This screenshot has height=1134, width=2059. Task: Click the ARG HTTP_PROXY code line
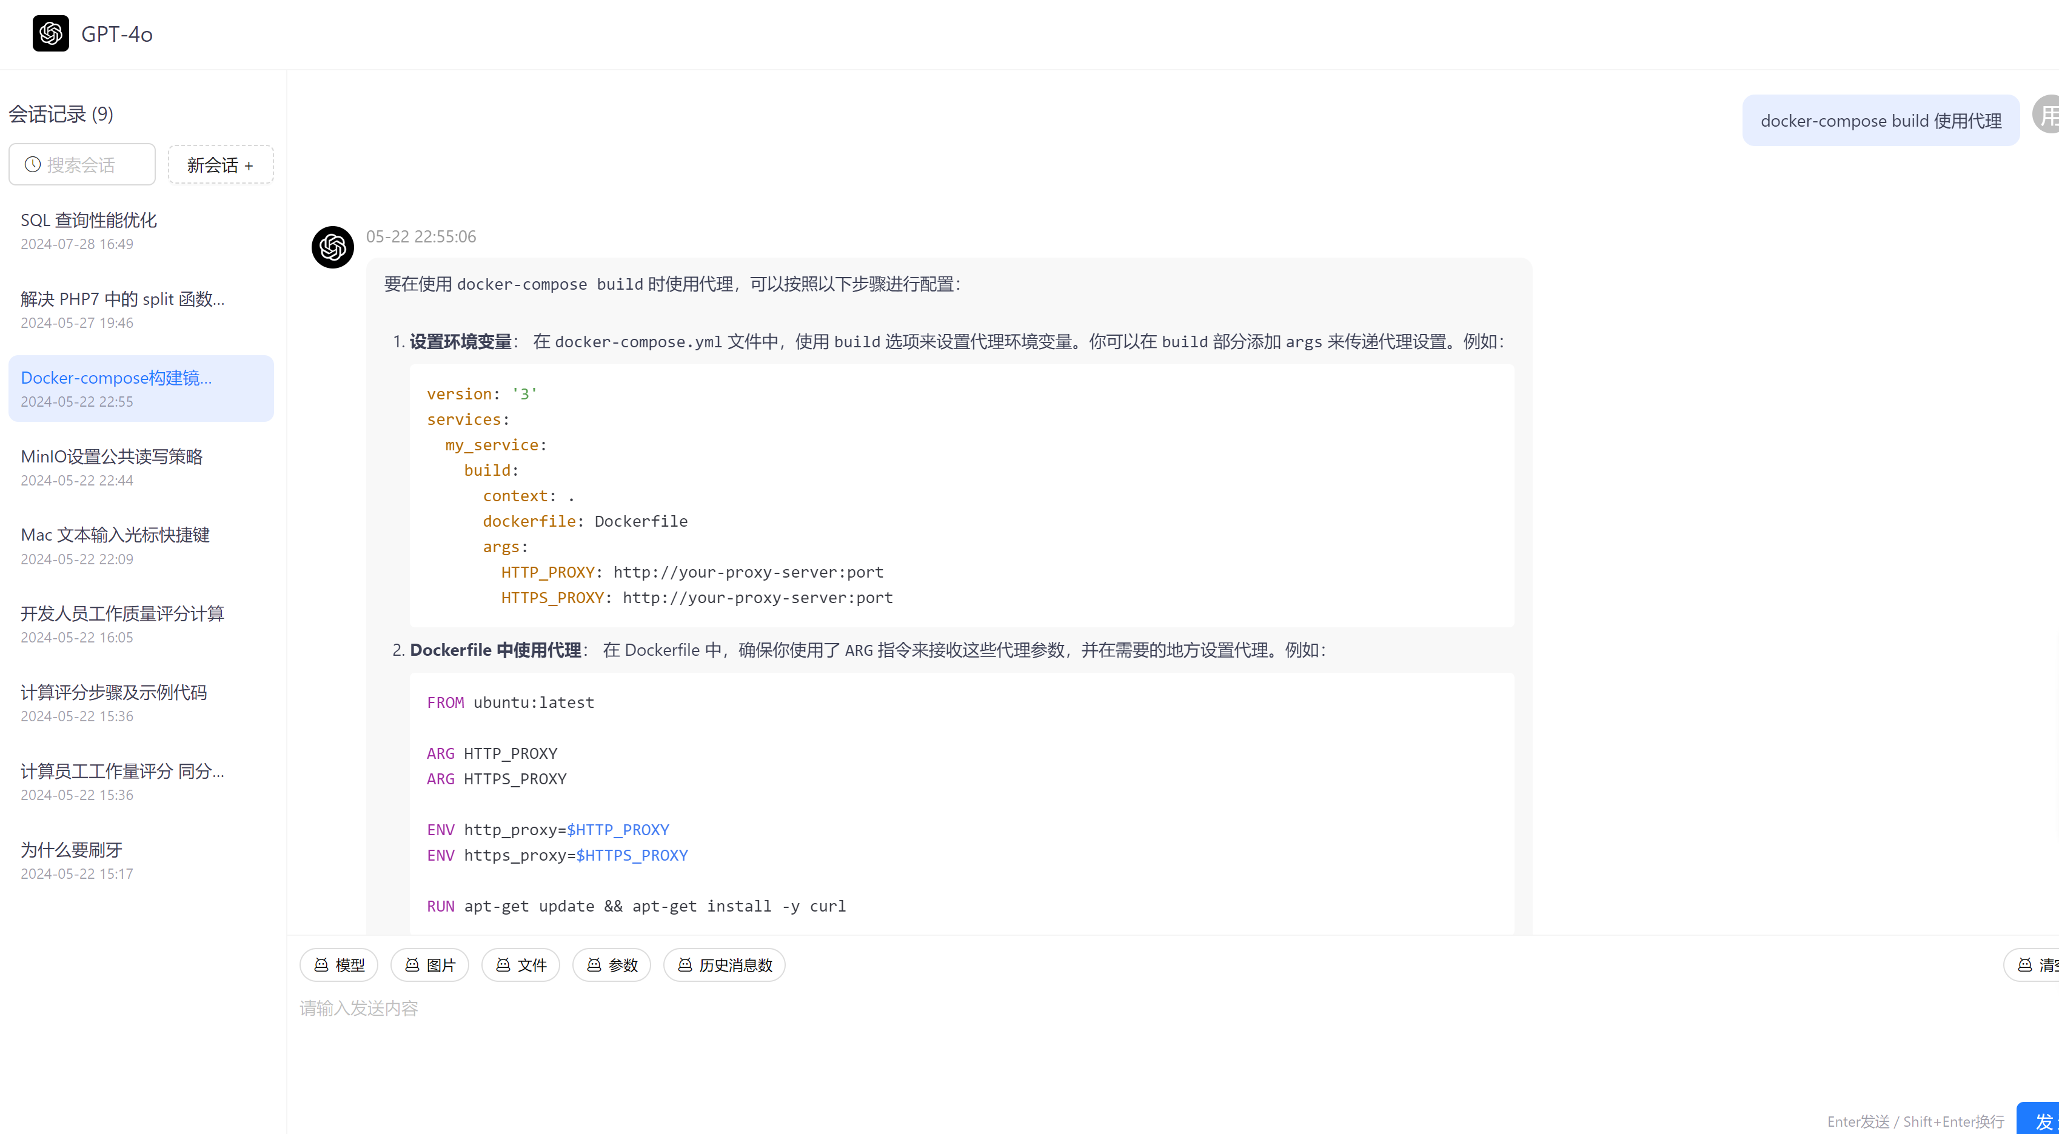coord(492,753)
